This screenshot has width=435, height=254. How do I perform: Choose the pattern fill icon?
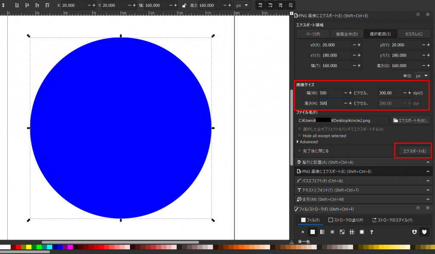pos(352,232)
